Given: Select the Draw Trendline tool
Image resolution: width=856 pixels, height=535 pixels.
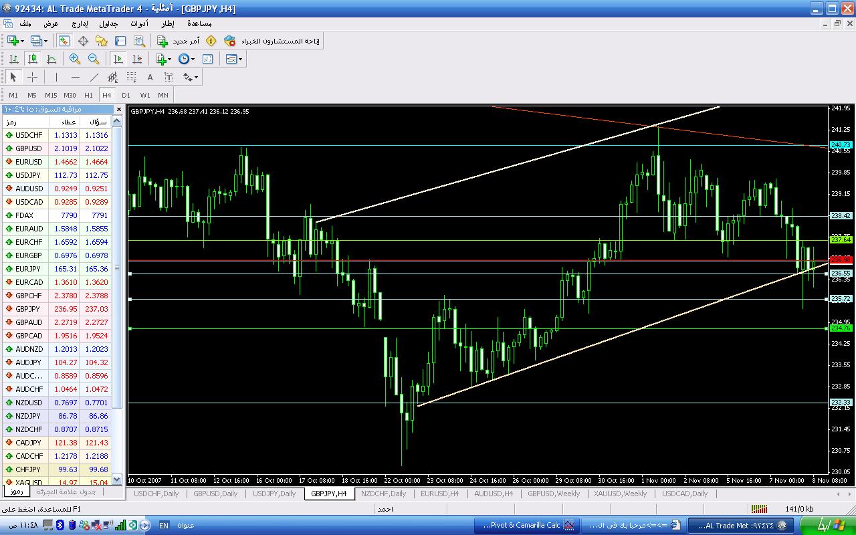Looking at the screenshot, I should click(x=94, y=77).
